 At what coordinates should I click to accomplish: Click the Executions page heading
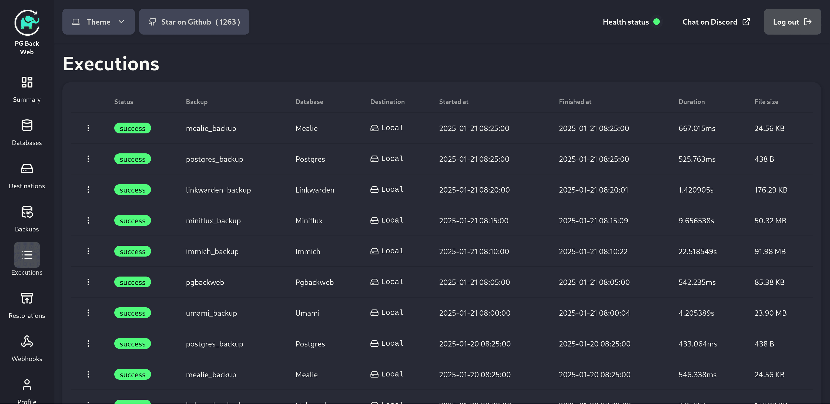pos(111,63)
